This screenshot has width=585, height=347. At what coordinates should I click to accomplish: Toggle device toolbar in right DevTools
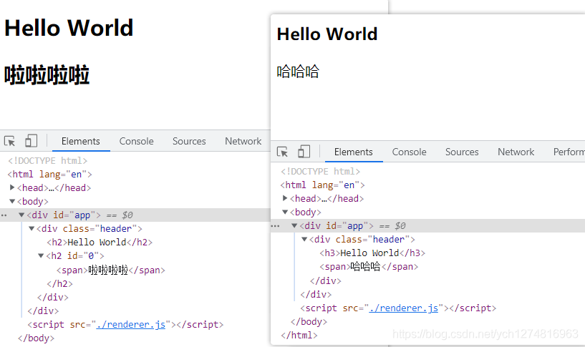pyautogui.click(x=304, y=152)
